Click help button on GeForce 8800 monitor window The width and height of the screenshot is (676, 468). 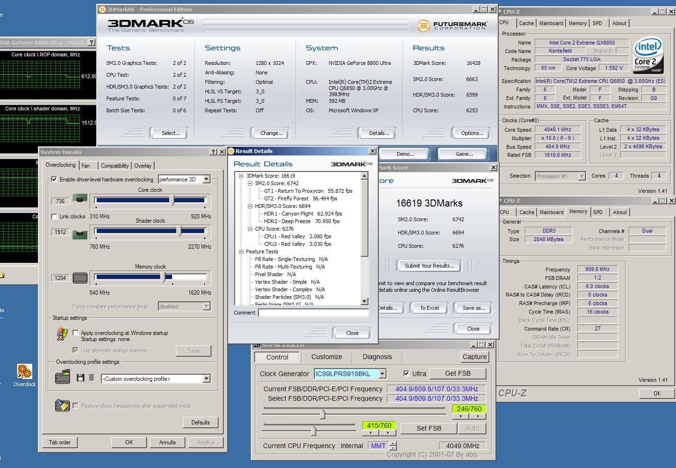(91, 43)
